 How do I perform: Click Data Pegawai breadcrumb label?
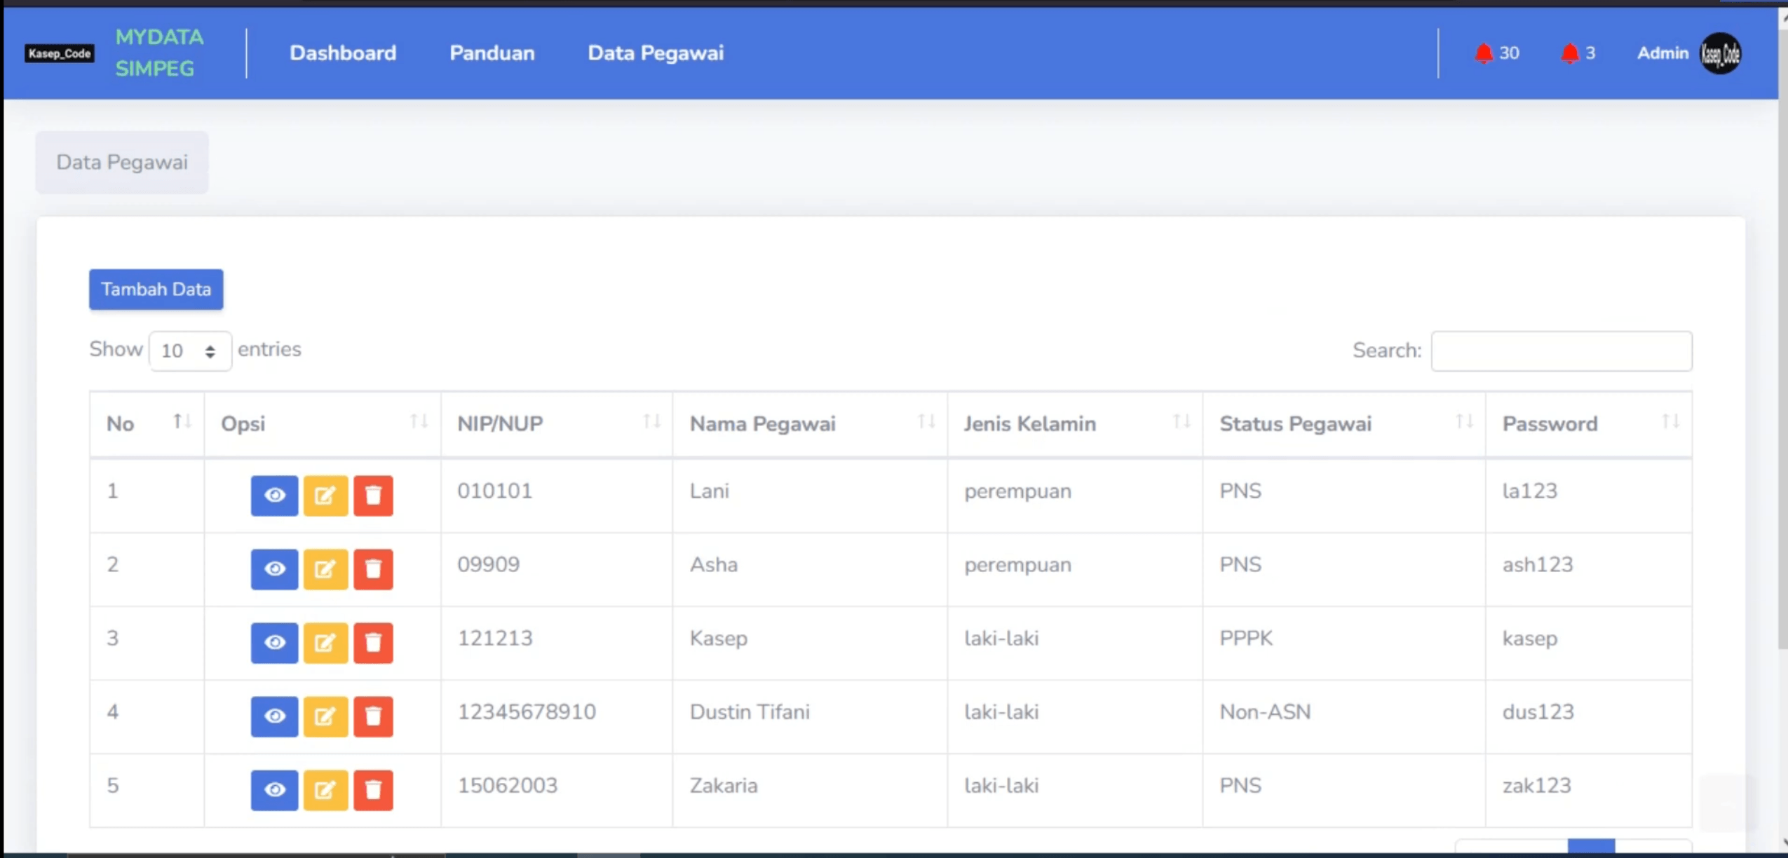(122, 163)
